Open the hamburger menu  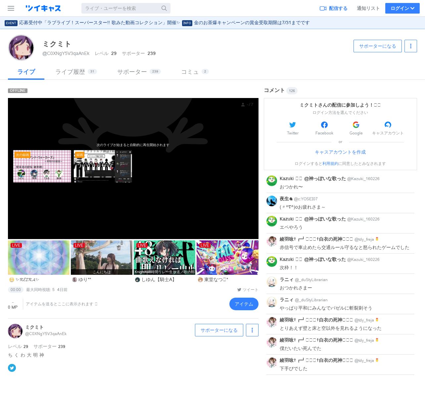[11, 8]
